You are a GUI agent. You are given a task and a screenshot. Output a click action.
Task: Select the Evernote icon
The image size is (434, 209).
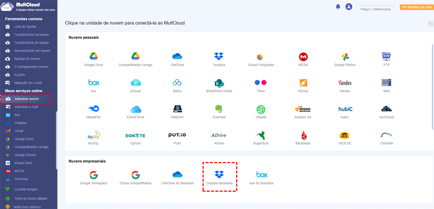[218, 109]
